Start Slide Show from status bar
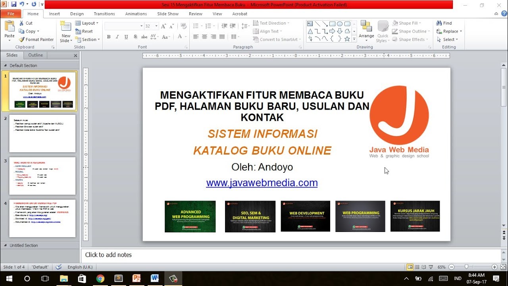The width and height of the screenshot is (508, 286). pyautogui.click(x=431, y=267)
